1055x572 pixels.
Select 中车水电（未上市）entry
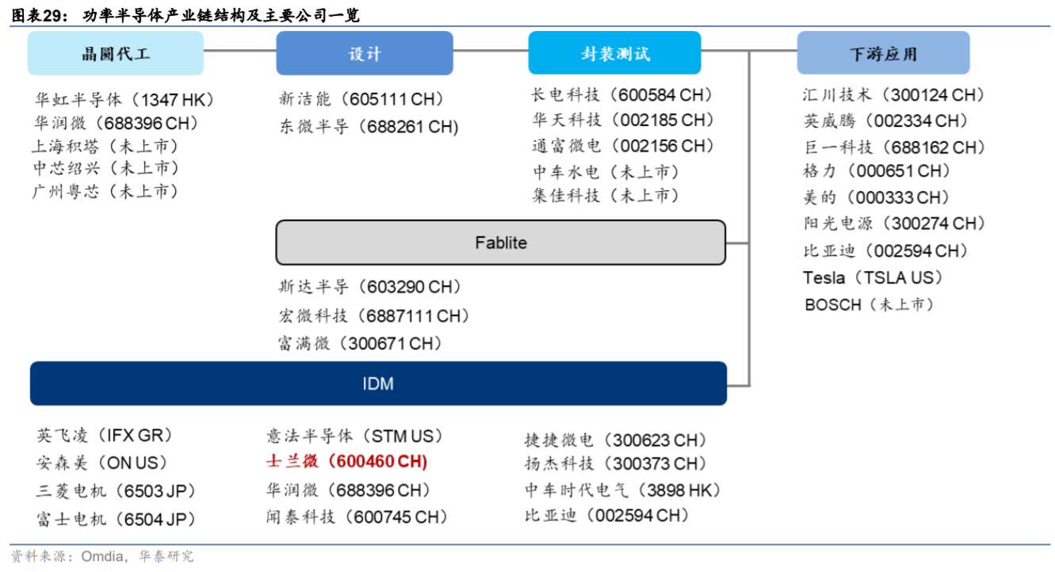606,172
